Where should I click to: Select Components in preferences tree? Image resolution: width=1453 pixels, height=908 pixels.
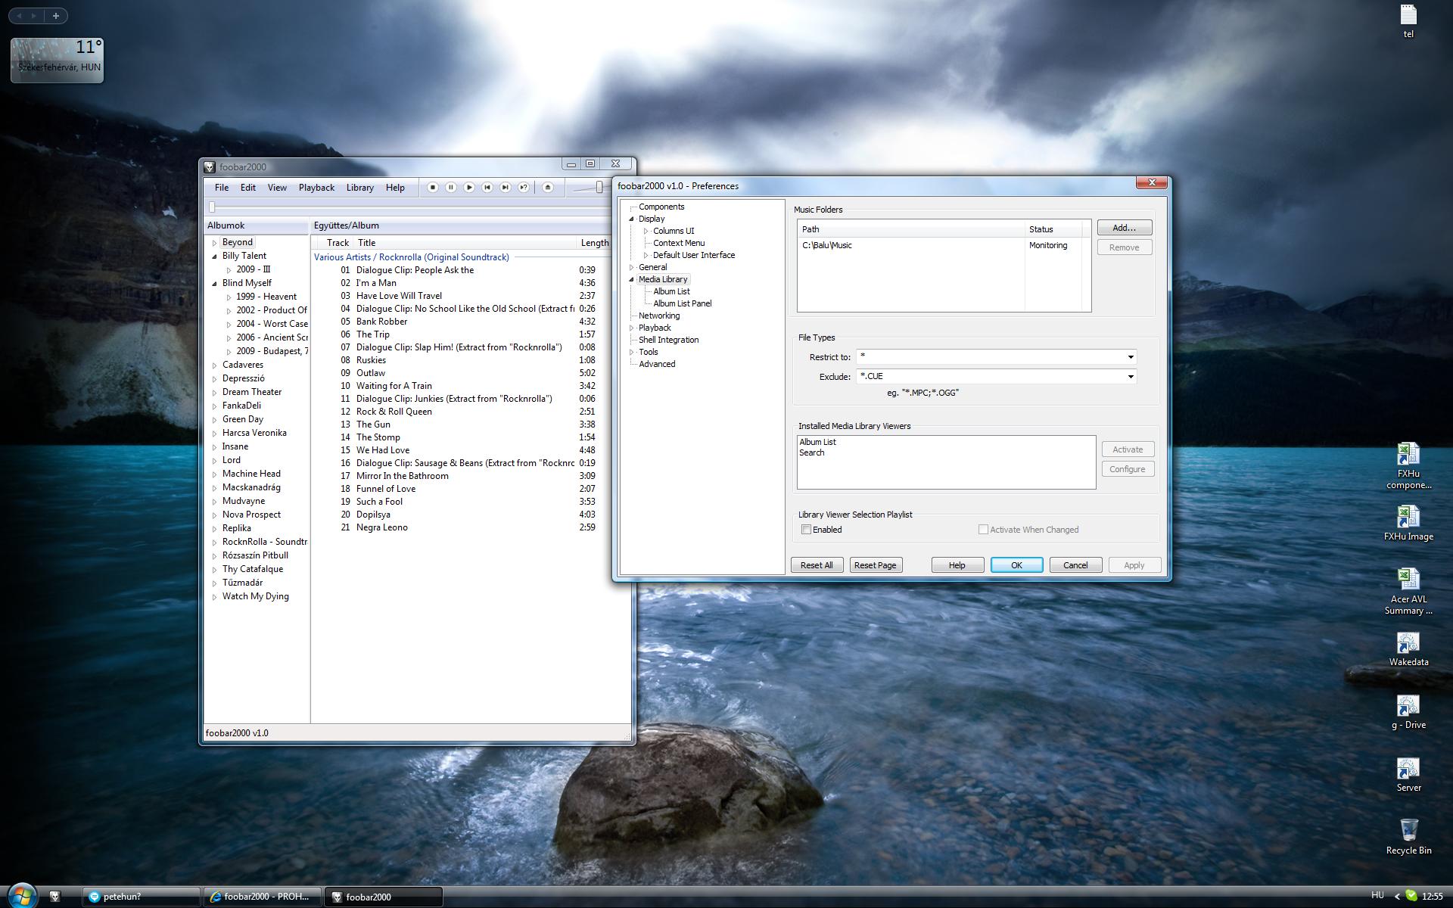click(x=661, y=207)
